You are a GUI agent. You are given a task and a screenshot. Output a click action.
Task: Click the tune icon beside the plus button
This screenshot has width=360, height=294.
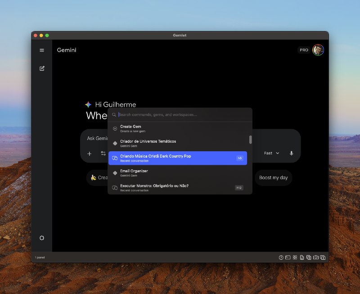click(x=103, y=154)
